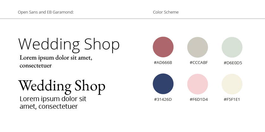The image size is (265, 132).
Task: Select the #CCCABF gray-beige color circle
Action: click(x=198, y=47)
